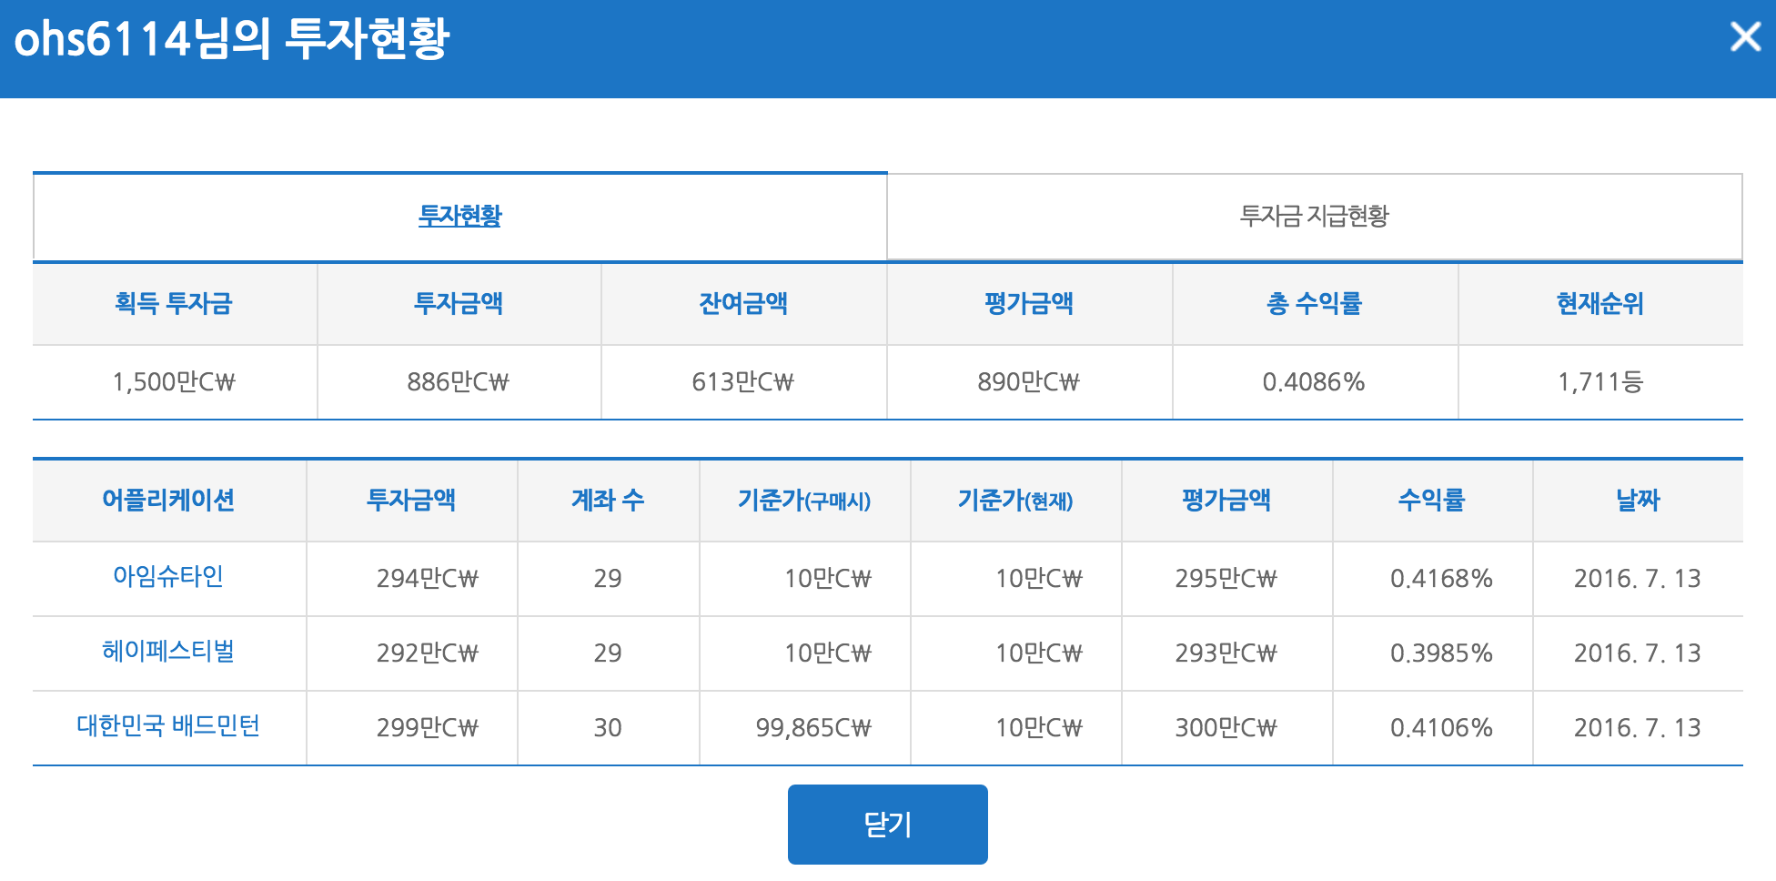Click the 현재순위 column header
The width and height of the screenshot is (1776, 881).
point(1599,303)
